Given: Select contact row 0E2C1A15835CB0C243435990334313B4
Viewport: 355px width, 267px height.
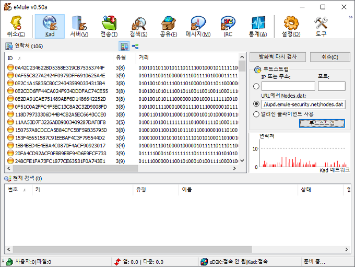Looking at the screenshot, I should 122,83.
